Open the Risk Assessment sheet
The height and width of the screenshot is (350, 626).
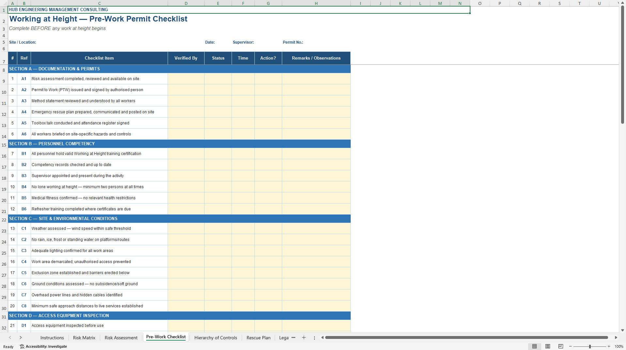pos(121,338)
